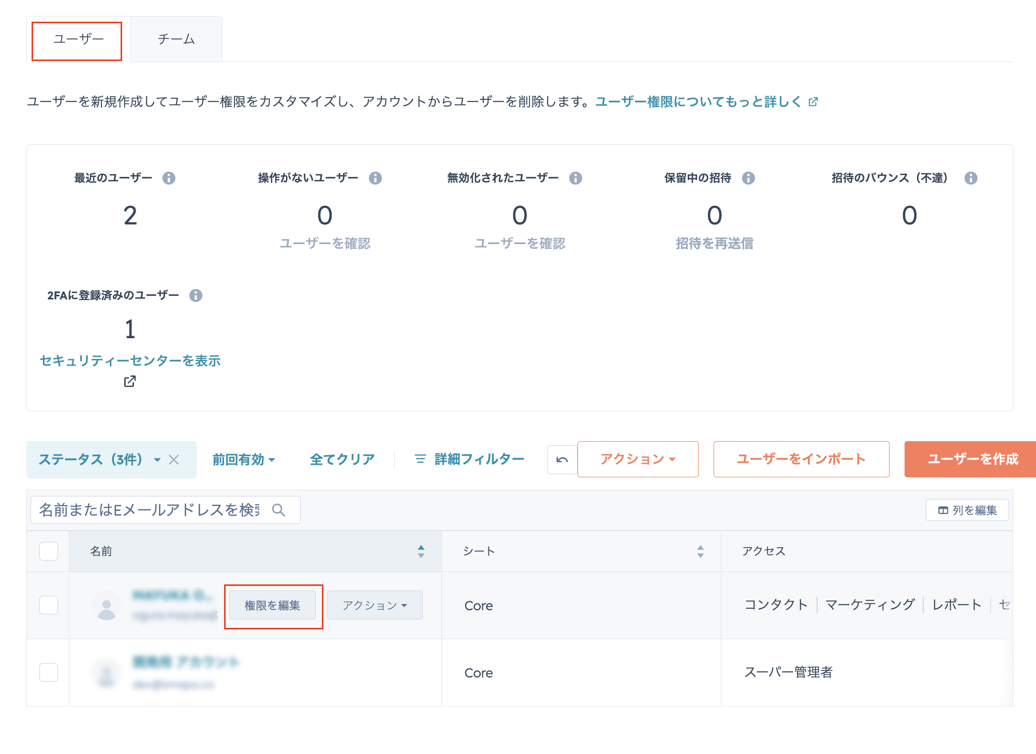Expand the ステータス（3件）filter dropdown
Image resolution: width=1036 pixels, height=754 pixels.
coord(99,459)
